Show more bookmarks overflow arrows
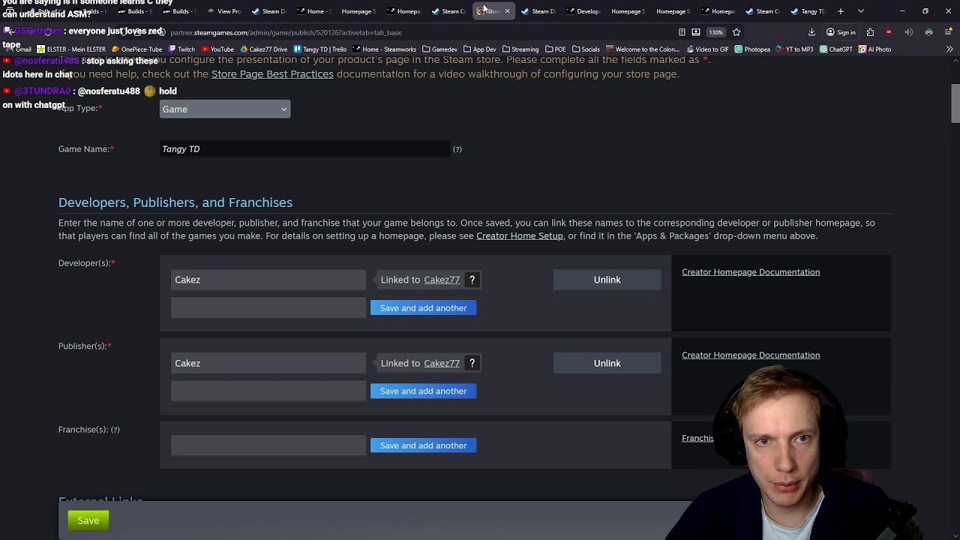The image size is (960, 540). pos(949,49)
